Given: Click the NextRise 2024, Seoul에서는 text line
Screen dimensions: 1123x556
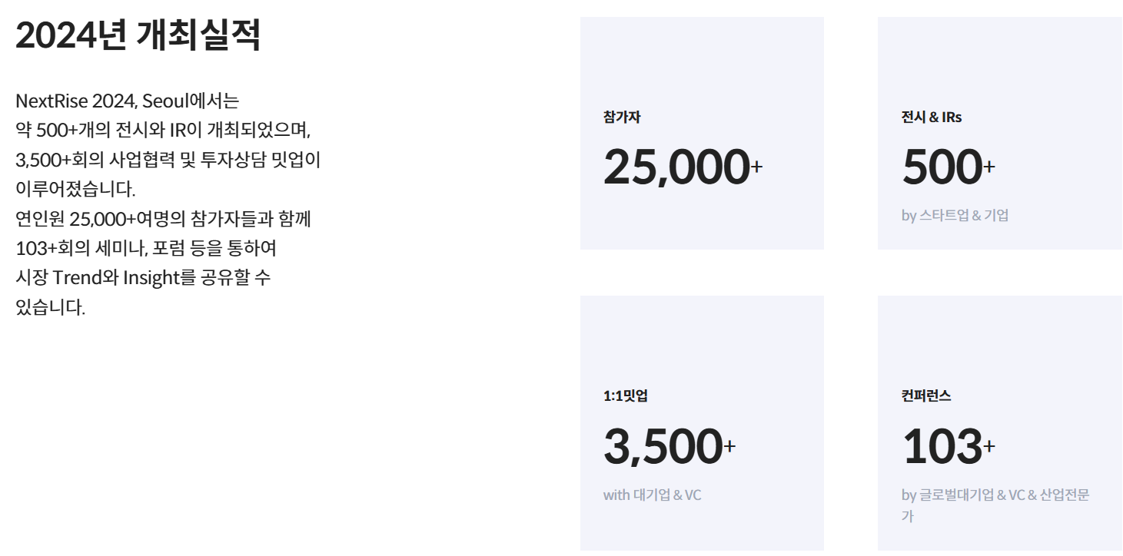Looking at the screenshot, I should click(x=128, y=101).
